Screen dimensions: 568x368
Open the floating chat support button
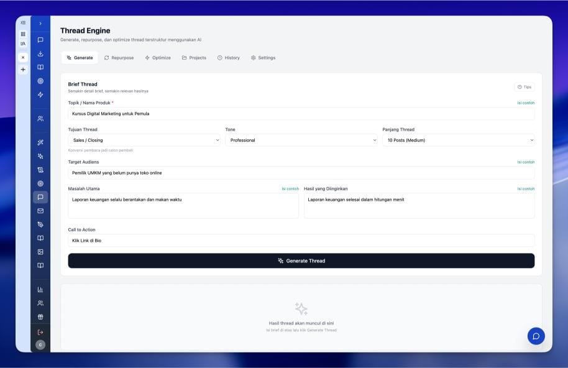click(536, 336)
